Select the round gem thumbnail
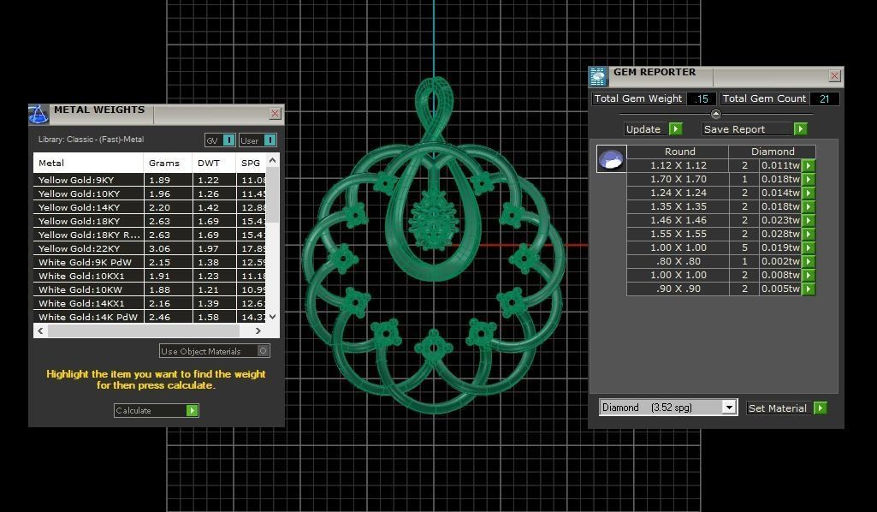 coord(611,159)
